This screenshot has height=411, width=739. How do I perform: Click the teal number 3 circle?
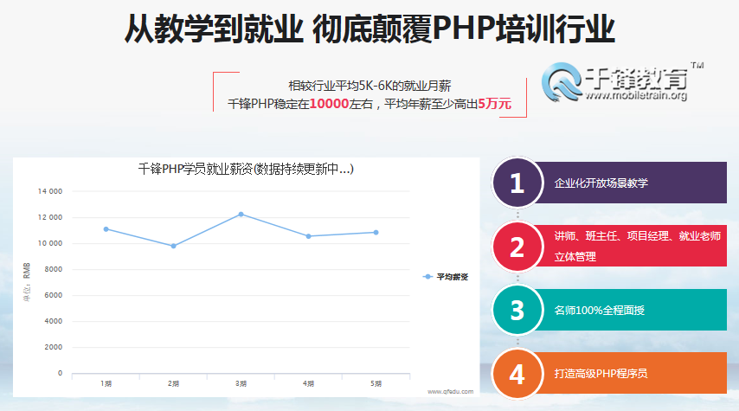coord(517,310)
